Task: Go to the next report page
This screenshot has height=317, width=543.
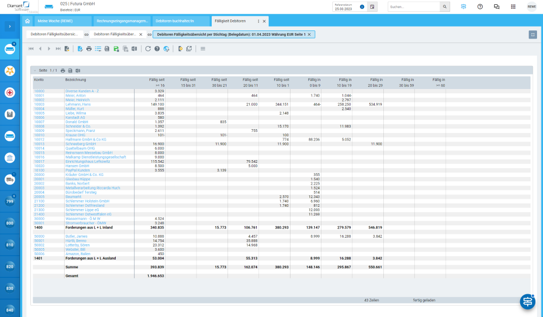Action: pos(49,49)
